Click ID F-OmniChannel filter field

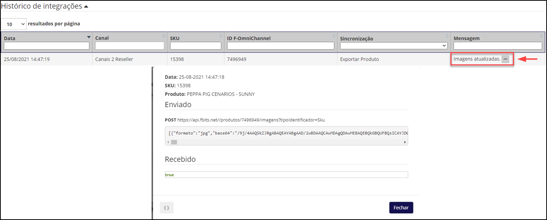click(x=281, y=46)
